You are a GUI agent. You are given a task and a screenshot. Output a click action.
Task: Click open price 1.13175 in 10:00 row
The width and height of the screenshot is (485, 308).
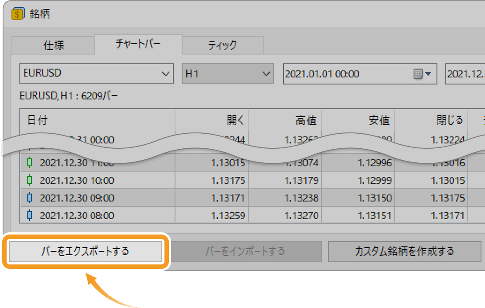[x=228, y=180]
